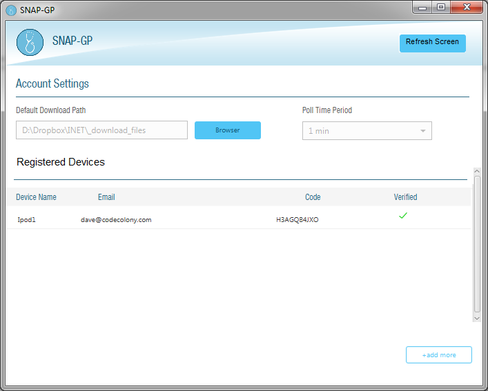Select the Ipod1 device name

(26, 220)
